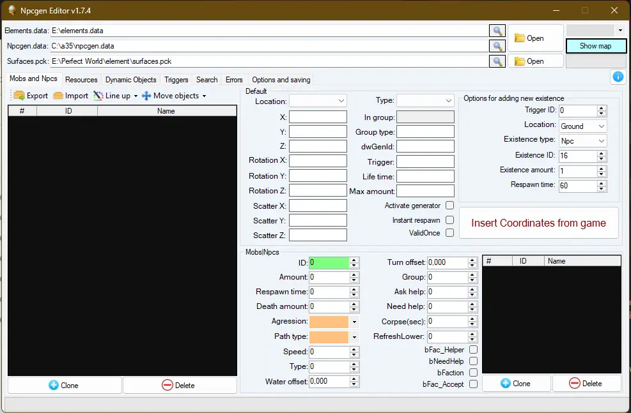The width and height of the screenshot is (631, 413).
Task: Adjust the Corpse(sec) stepper arrows
Action: point(472,322)
